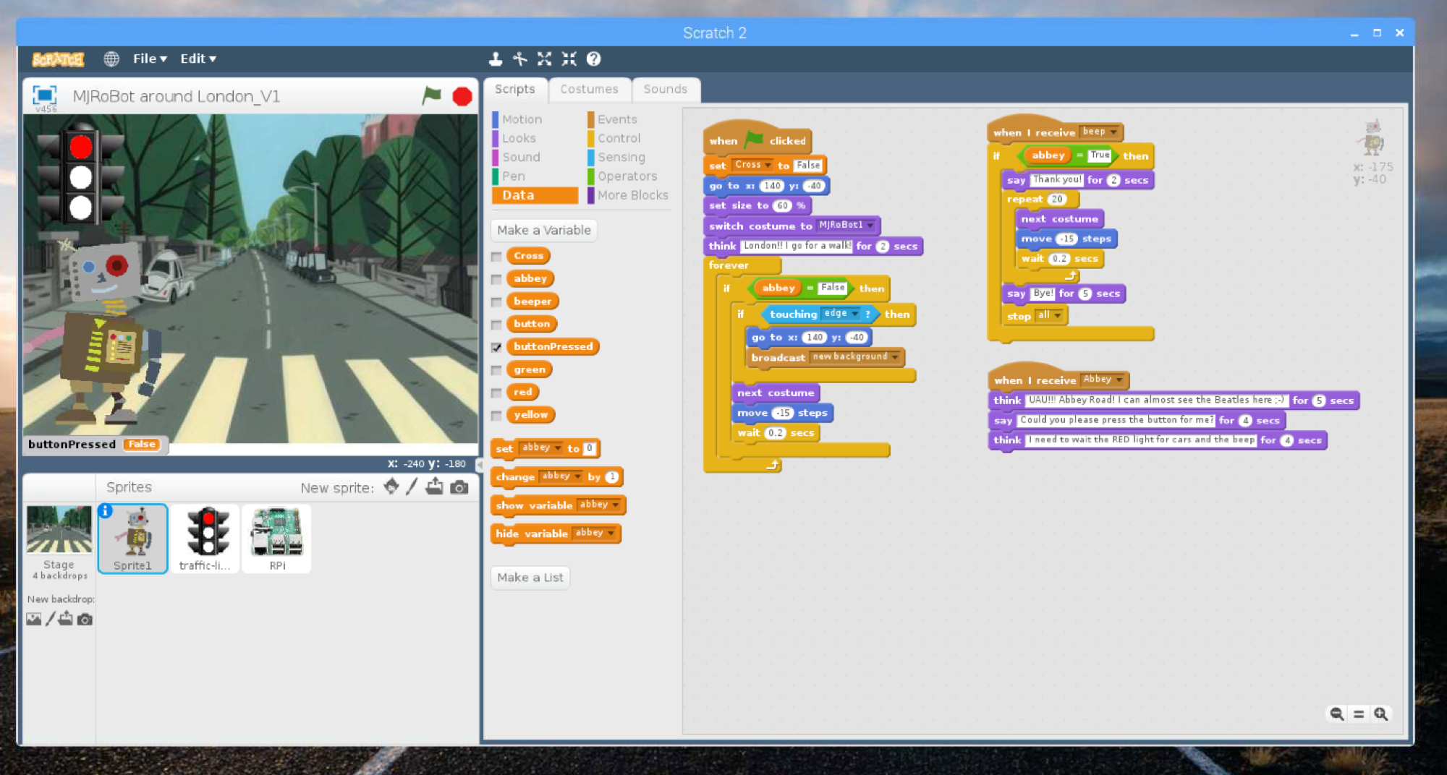Enable the abbey variable stage display
1447x775 pixels.
(x=496, y=279)
